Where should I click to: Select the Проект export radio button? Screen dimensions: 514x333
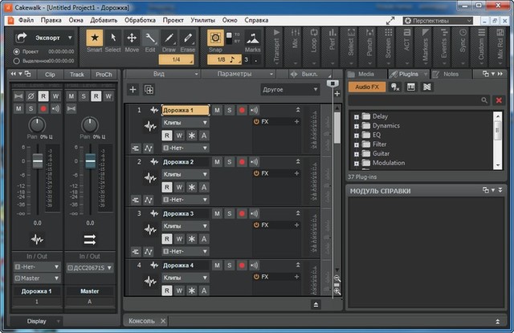click(x=16, y=51)
